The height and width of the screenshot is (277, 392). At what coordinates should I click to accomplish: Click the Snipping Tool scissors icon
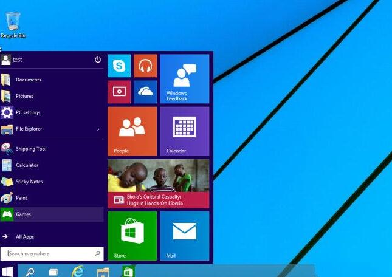[7, 149]
